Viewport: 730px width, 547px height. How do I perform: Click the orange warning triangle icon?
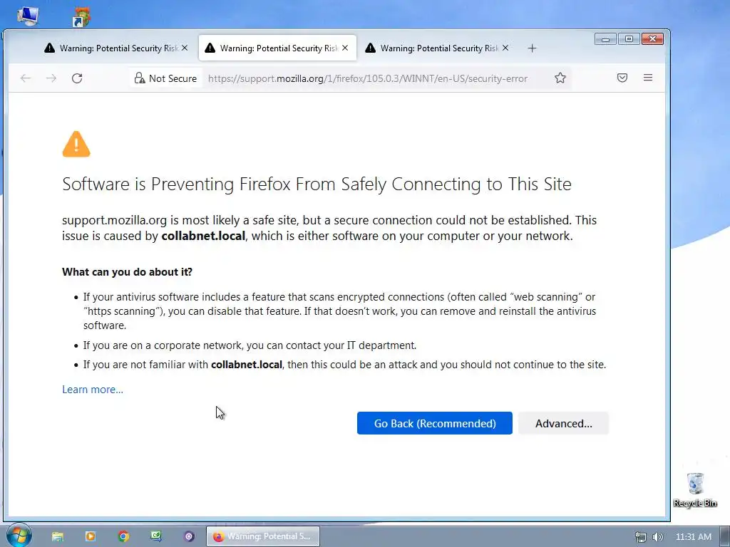point(76,144)
